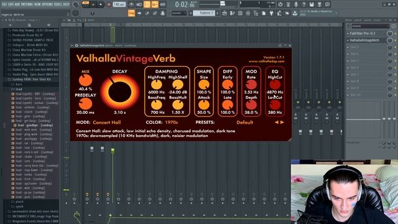Open the FILE menu
The height and width of the screenshot is (224, 398).
pos(4,4)
